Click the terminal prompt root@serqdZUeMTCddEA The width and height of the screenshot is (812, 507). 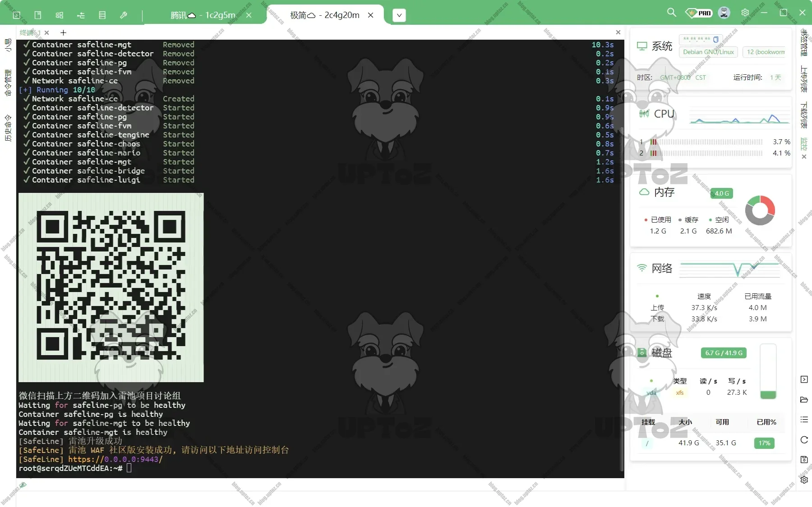click(70, 468)
